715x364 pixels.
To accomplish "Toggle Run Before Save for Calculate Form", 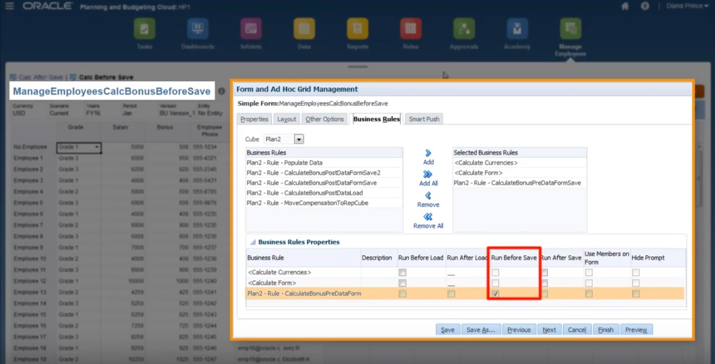I will tap(495, 283).
